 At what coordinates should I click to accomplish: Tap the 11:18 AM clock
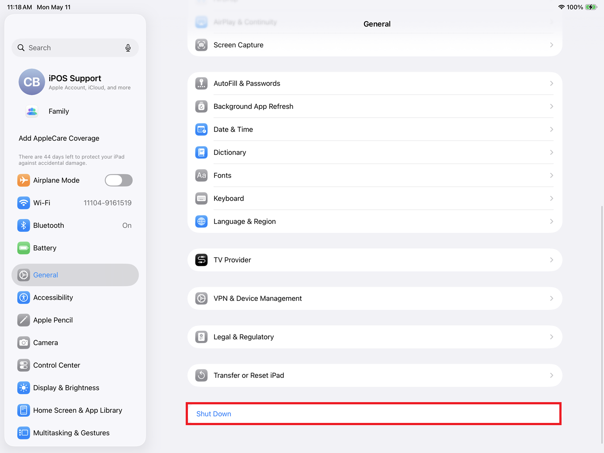pos(19,7)
